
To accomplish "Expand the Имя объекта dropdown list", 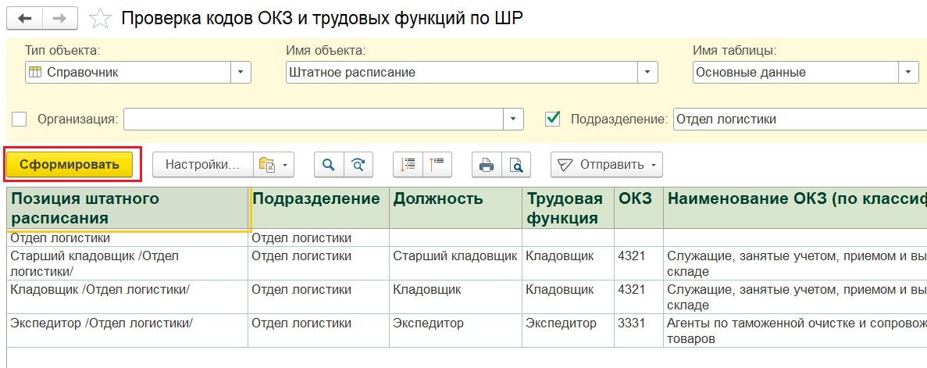I will [647, 73].
